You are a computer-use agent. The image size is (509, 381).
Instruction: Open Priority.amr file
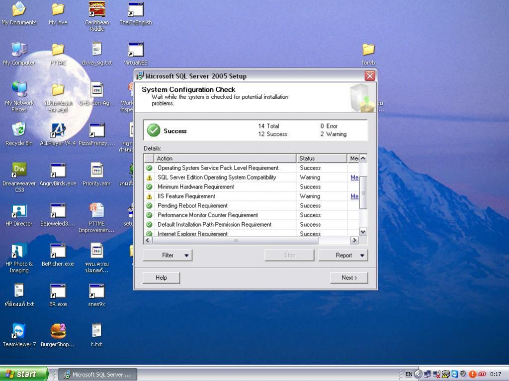pyautogui.click(x=97, y=174)
